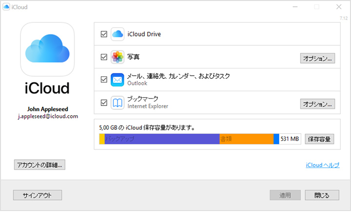The image size is (351, 212).
Task: Click the Mail envelope icon
Action: point(117,80)
